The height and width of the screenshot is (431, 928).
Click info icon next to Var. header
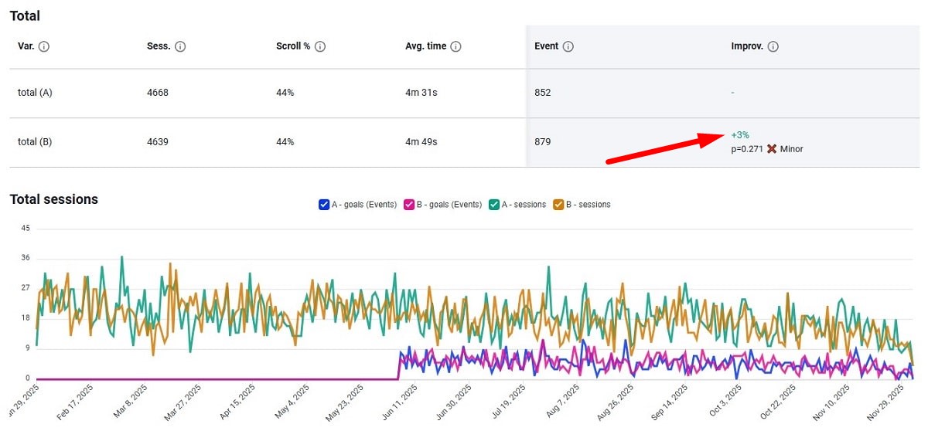click(x=44, y=46)
